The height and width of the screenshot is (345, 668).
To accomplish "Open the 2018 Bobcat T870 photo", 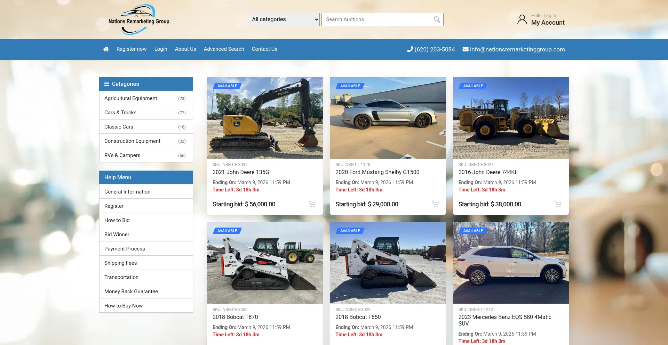I will point(265,263).
